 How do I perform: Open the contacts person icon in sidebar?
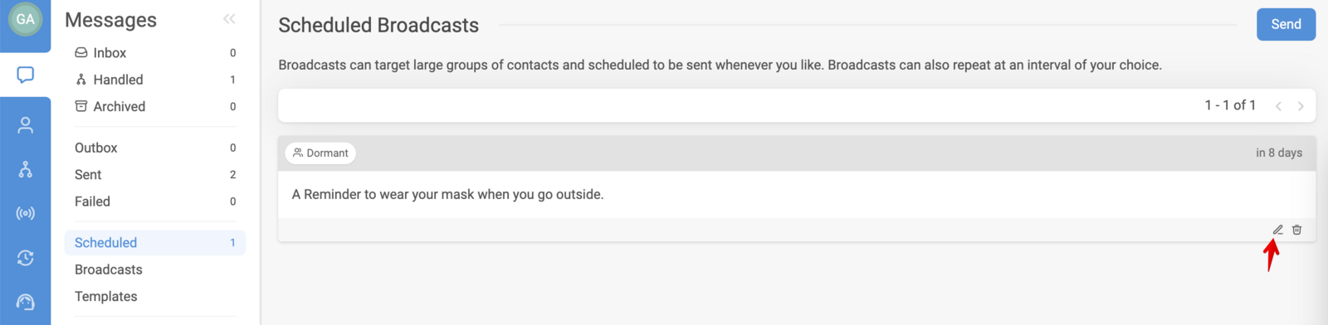pyautogui.click(x=26, y=125)
